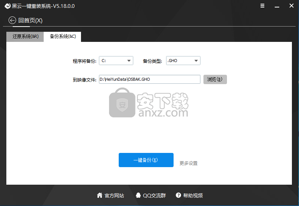Open the 更多设置 link

click(x=189, y=163)
